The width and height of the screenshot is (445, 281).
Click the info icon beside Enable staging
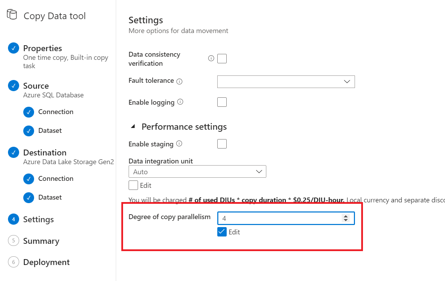pyautogui.click(x=179, y=144)
